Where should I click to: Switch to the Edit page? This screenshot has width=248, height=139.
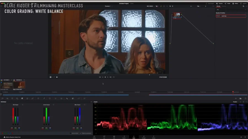coord(114,137)
